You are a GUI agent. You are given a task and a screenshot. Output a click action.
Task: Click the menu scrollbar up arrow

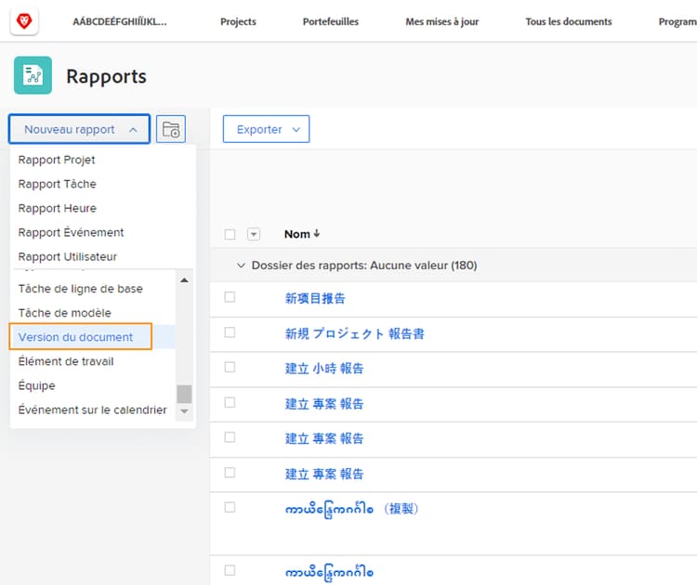tap(184, 280)
